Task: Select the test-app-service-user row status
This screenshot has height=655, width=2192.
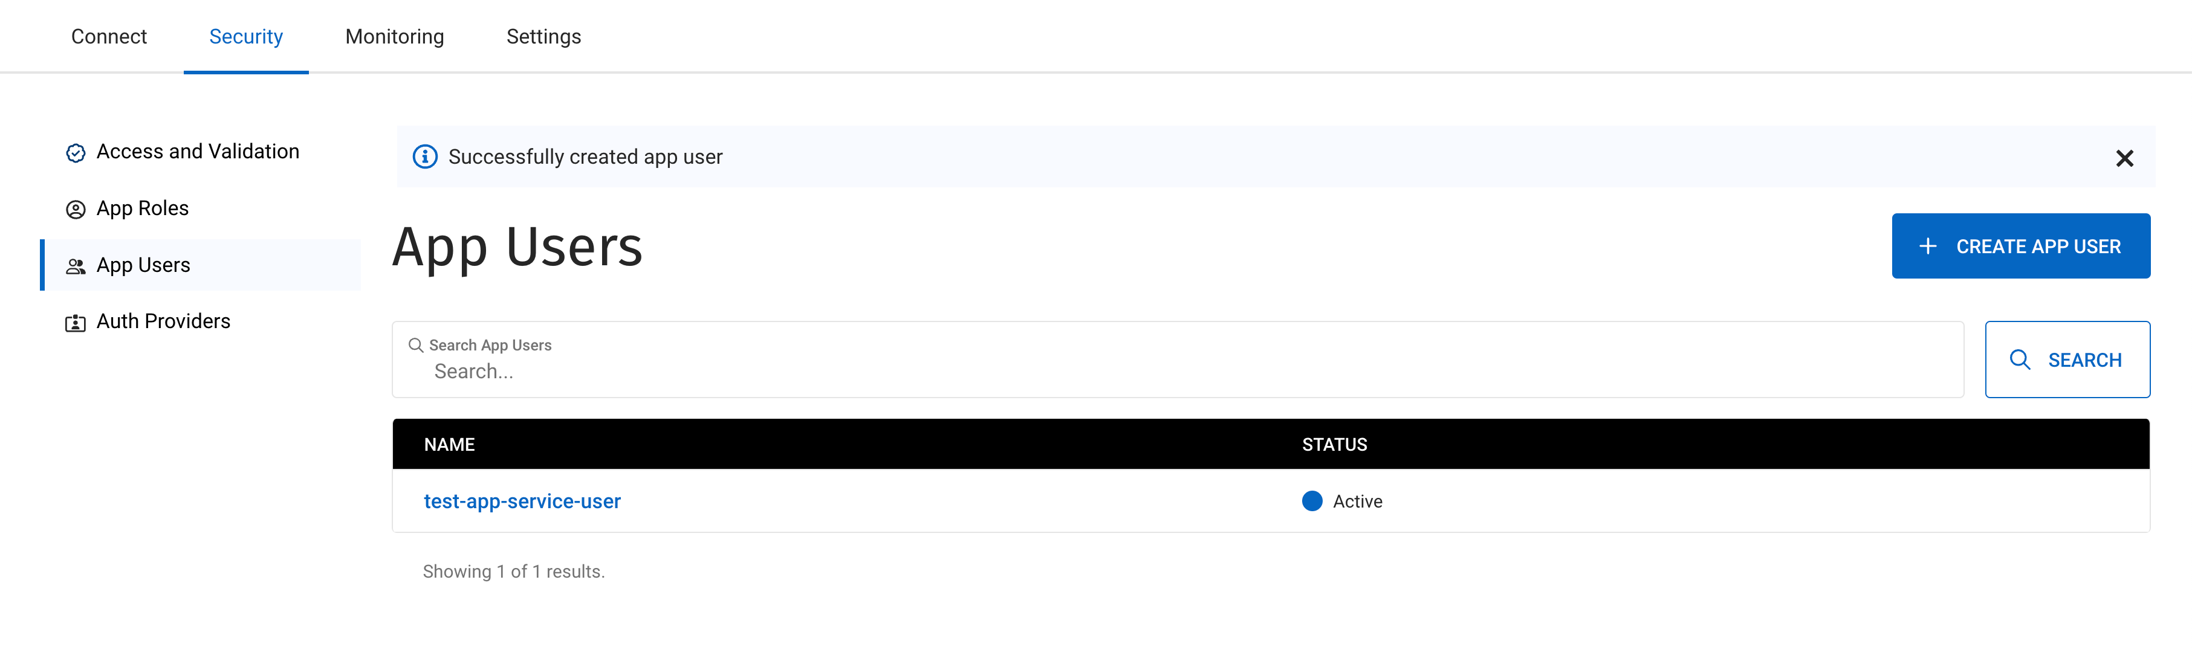Action: 1357,501
